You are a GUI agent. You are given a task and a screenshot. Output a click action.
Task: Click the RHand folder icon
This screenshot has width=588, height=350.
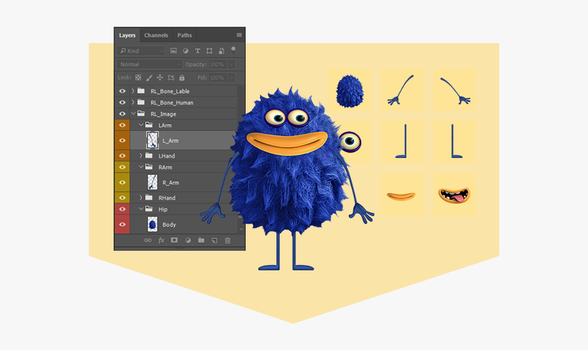[149, 197]
